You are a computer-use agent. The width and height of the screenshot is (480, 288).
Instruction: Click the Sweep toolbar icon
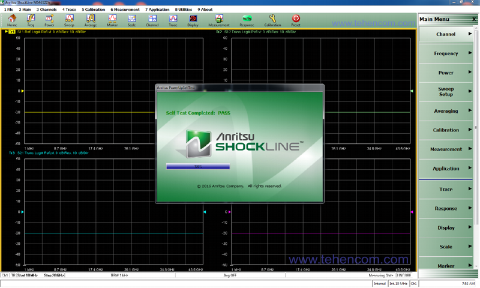69,20
